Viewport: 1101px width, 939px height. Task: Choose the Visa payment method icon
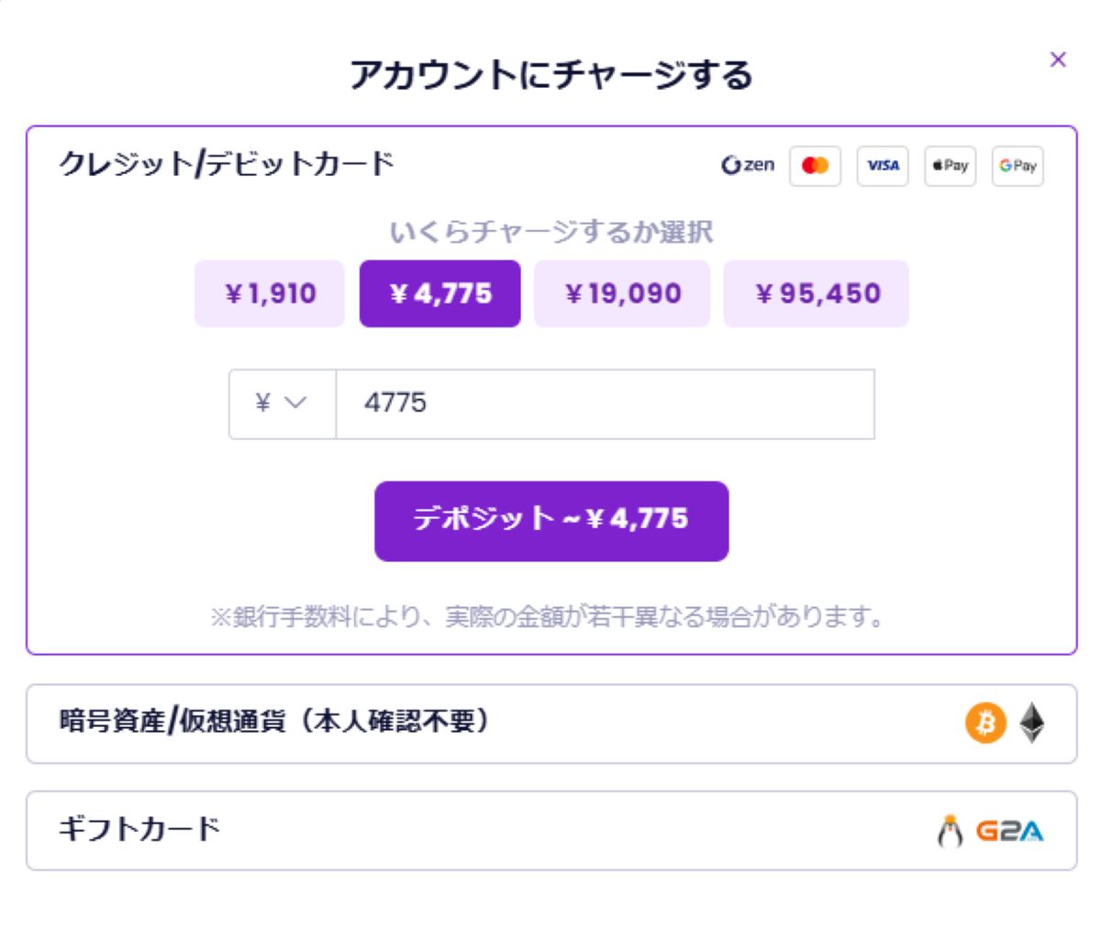(883, 165)
